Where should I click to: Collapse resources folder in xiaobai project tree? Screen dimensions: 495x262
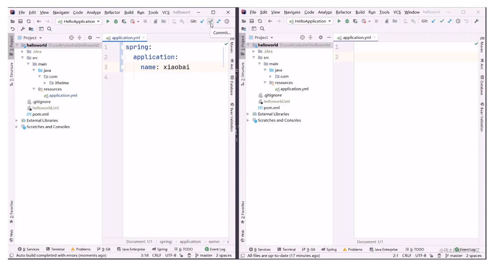click(x=34, y=89)
